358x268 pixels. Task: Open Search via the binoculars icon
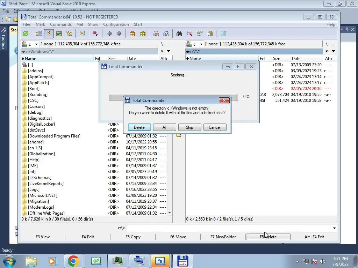tap(179, 34)
